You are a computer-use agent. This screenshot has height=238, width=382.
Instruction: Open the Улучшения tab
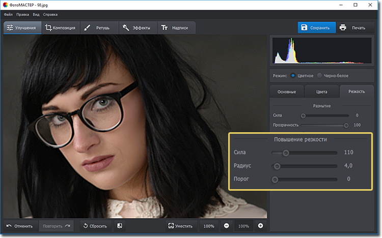(21, 27)
